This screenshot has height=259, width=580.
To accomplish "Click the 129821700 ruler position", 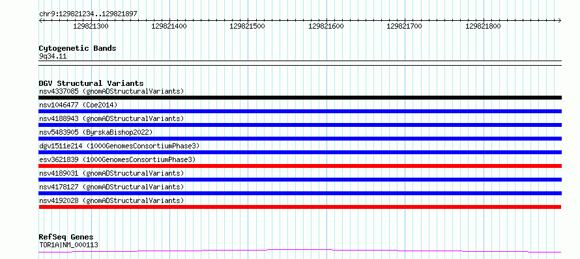I will (x=404, y=26).
